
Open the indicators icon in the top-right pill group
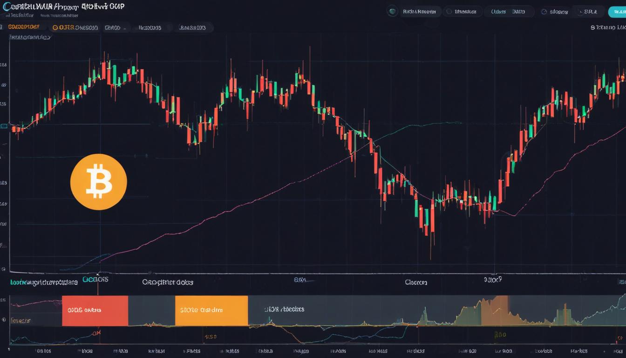pos(449,12)
